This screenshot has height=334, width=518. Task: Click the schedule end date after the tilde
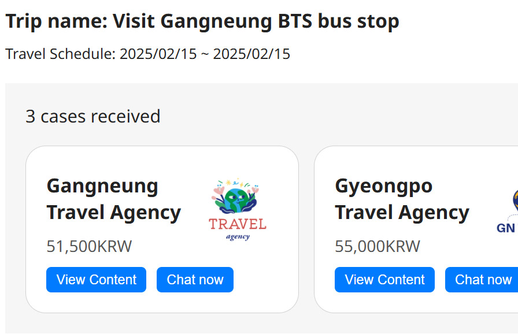click(x=251, y=54)
